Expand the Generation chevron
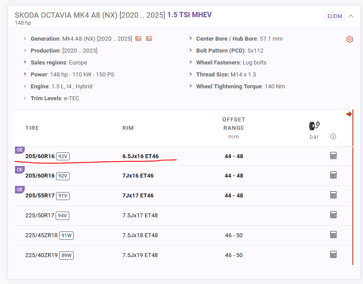The height and width of the screenshot is (284, 363). click(25, 38)
